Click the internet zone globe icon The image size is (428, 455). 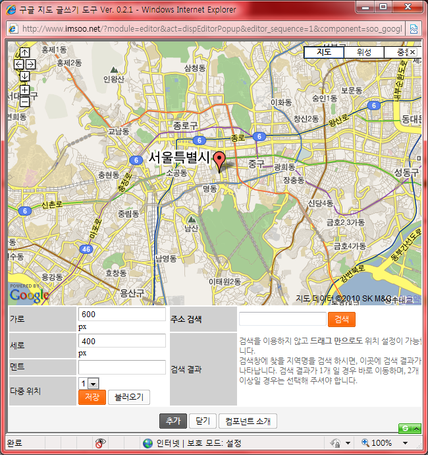pyautogui.click(x=147, y=443)
